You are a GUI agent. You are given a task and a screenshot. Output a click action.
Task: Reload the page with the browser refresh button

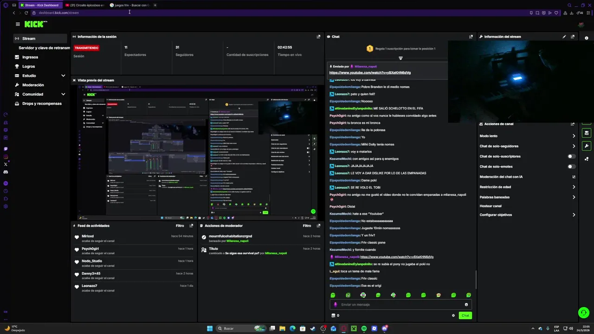[26, 13]
